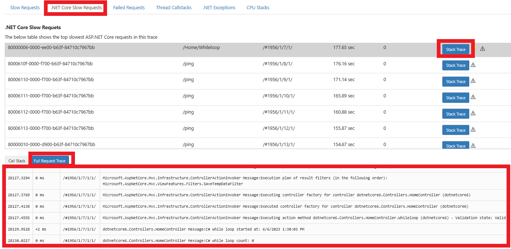Open Stack Trace for the /Home/Whileloop request
This screenshot has height=249, width=511.
click(456, 49)
